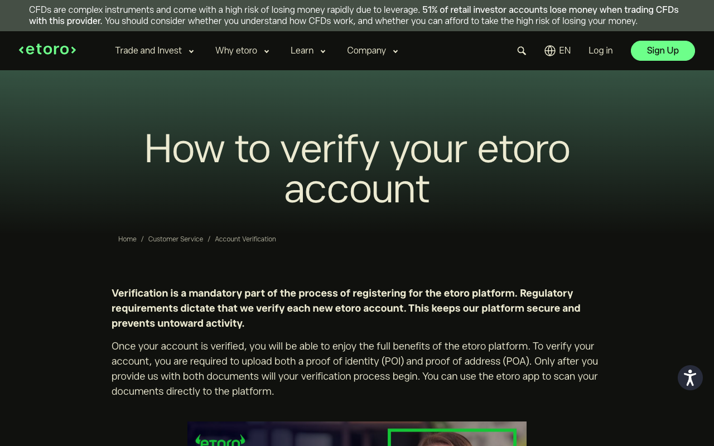Click the green Sign Up button
714x446 pixels.
tap(663, 51)
